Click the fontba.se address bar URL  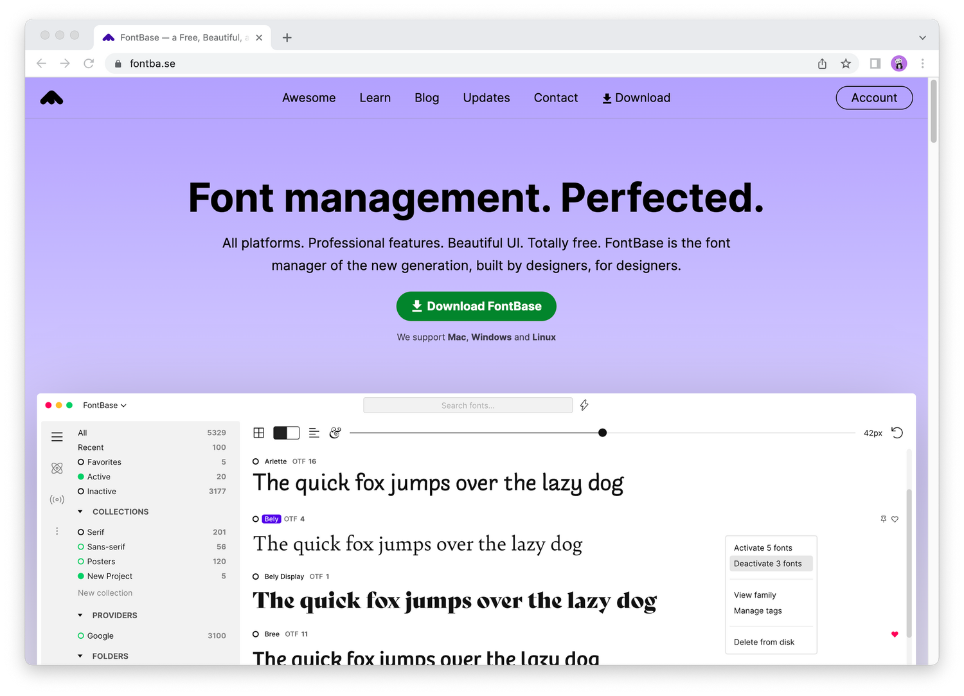tap(152, 64)
